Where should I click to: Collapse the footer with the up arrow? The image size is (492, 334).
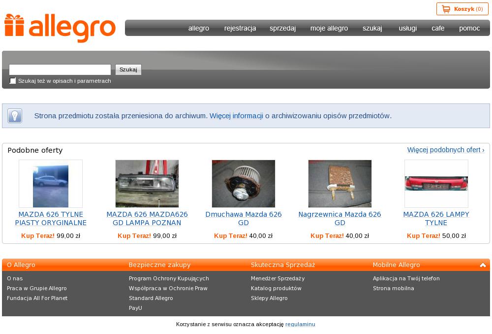pyautogui.click(x=483, y=265)
